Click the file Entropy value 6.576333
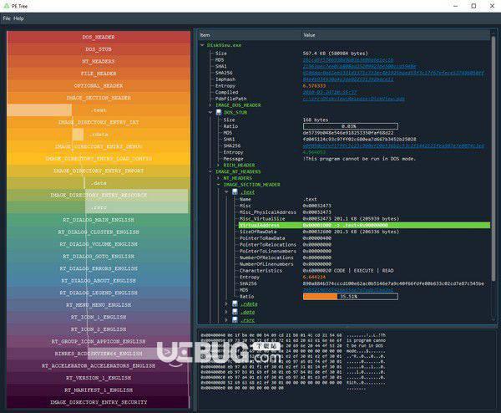The height and width of the screenshot is (413, 501). click(315, 86)
